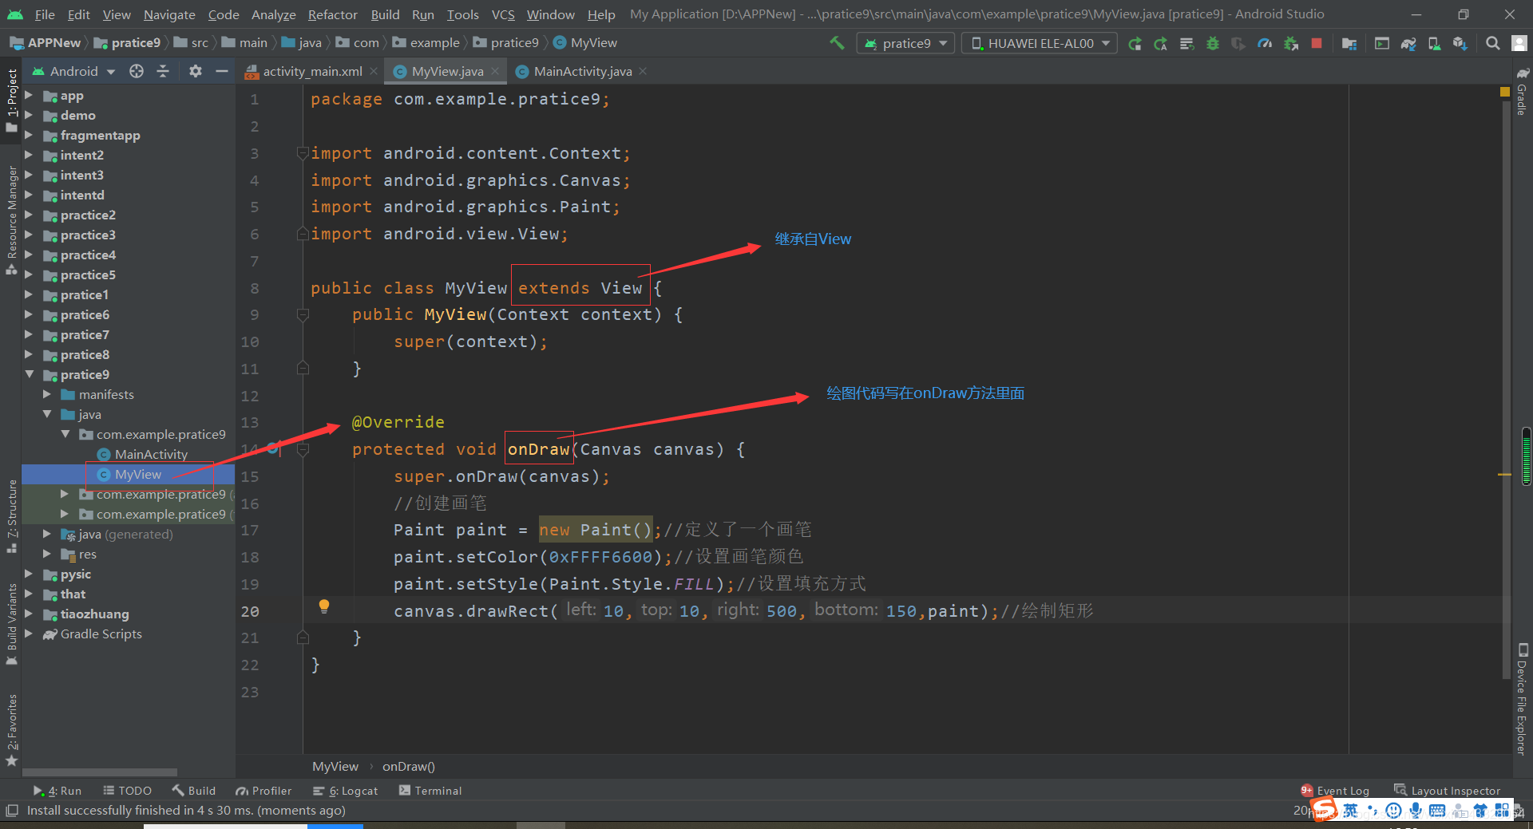Collapse the pratice9 module
The height and width of the screenshot is (829, 1533).
point(29,374)
